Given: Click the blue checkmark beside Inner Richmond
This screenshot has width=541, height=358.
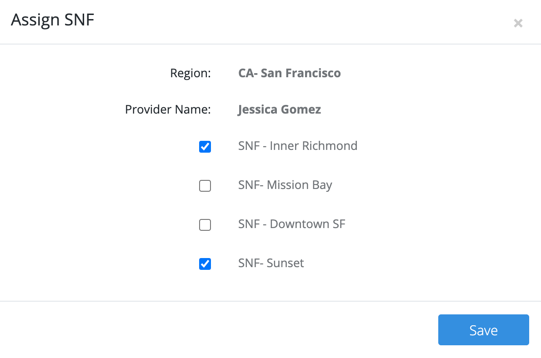Looking at the screenshot, I should pyautogui.click(x=205, y=147).
